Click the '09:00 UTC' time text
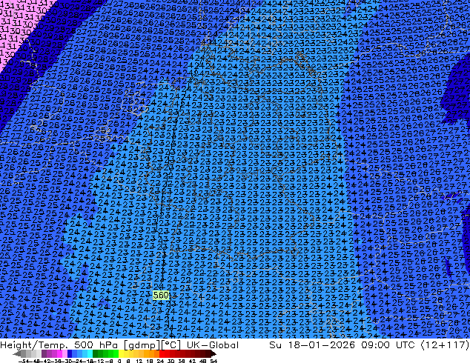The height and width of the screenshot is (363, 470). tap(390, 345)
